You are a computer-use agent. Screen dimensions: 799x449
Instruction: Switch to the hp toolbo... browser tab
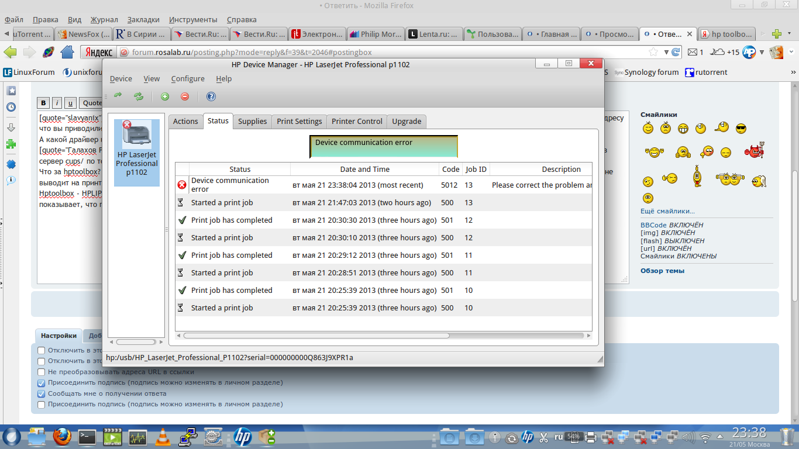pyautogui.click(x=726, y=34)
